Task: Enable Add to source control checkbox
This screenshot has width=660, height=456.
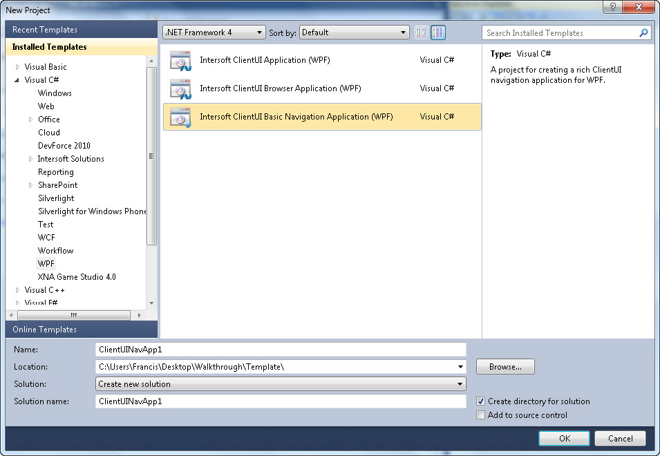Action: 481,415
